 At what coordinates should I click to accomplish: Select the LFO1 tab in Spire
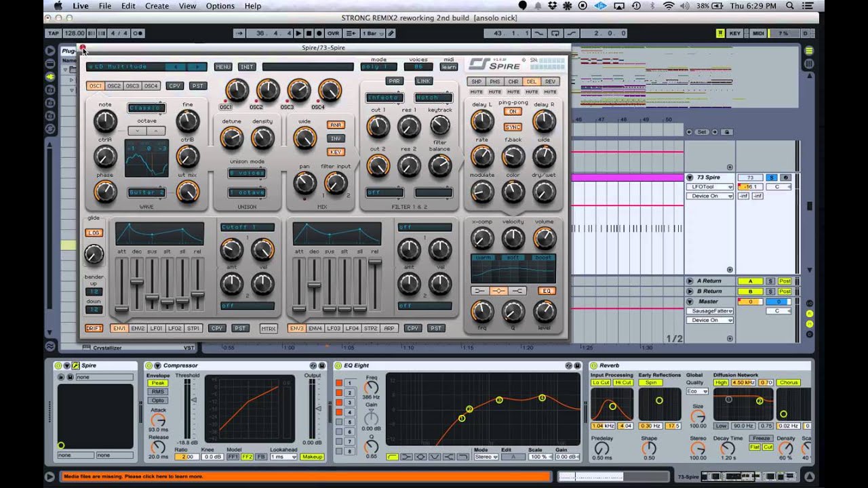(157, 328)
